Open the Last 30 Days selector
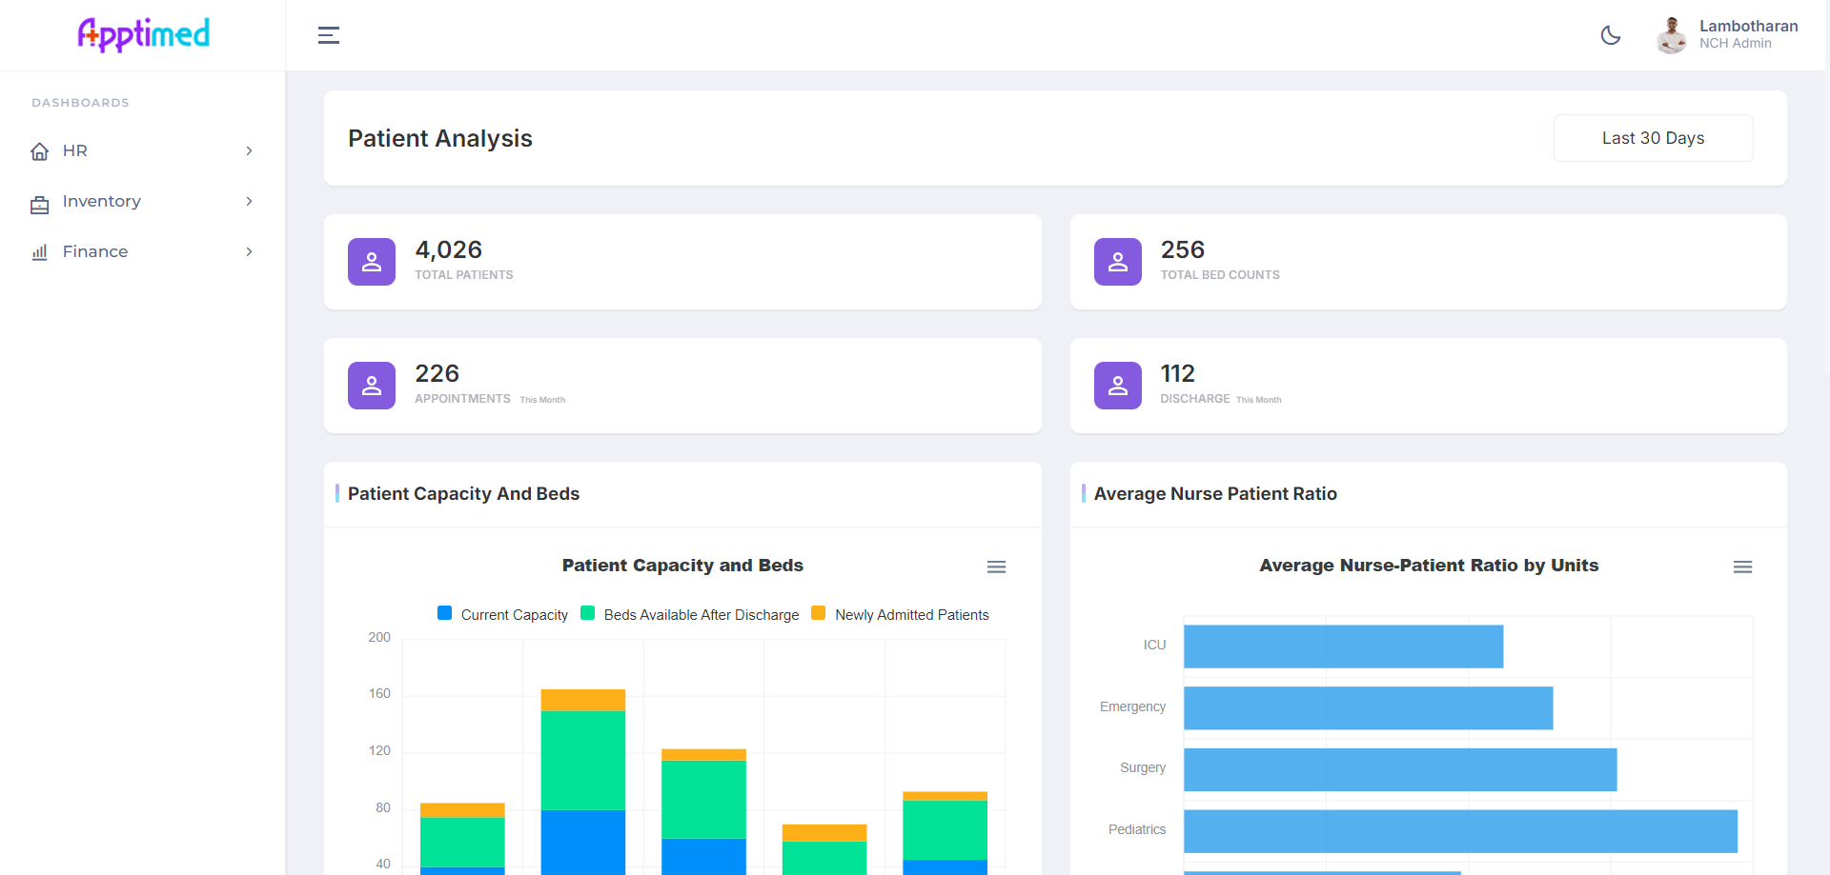This screenshot has width=1830, height=875. [x=1653, y=138]
